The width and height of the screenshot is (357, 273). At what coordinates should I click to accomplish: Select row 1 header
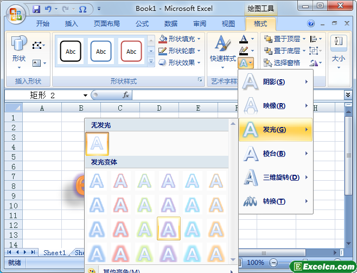[x=14, y=117]
